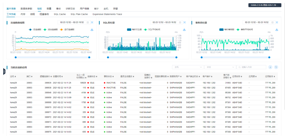Select the 线程 sub-tab

tap(32, 14)
